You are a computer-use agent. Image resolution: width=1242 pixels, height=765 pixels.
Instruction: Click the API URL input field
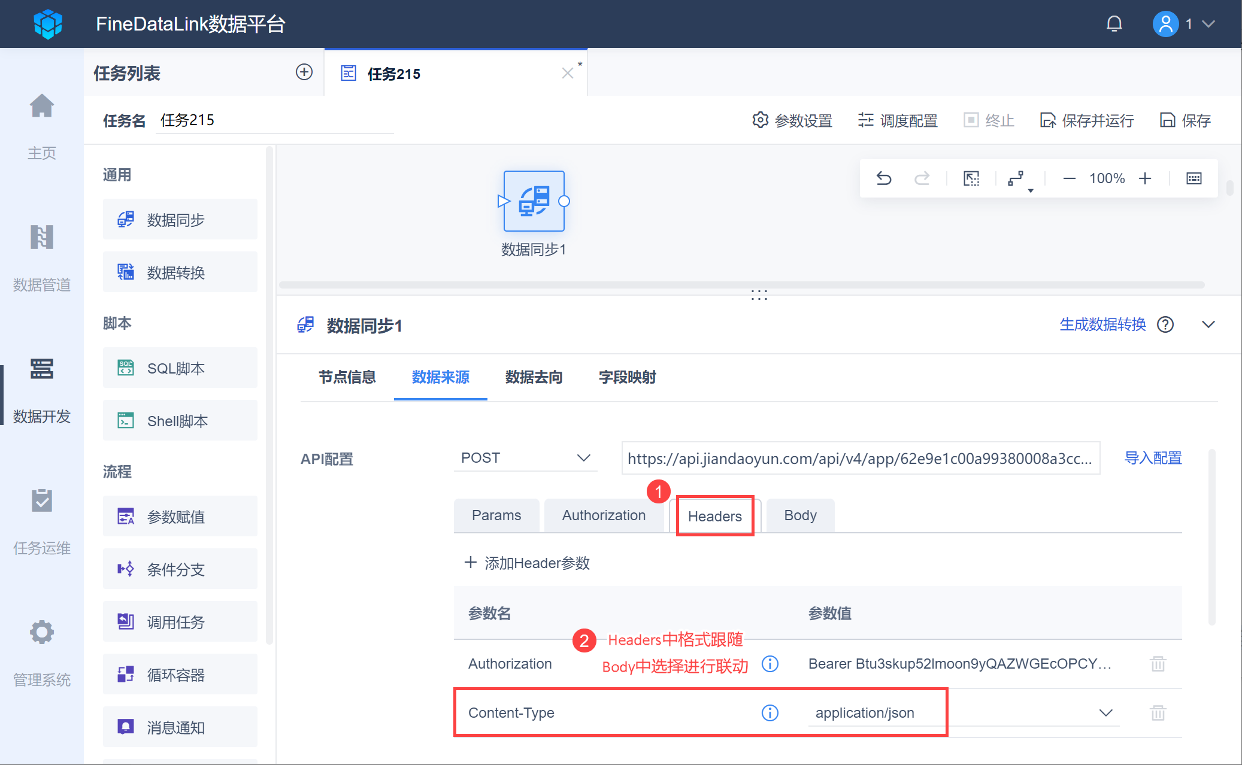pyautogui.click(x=860, y=459)
